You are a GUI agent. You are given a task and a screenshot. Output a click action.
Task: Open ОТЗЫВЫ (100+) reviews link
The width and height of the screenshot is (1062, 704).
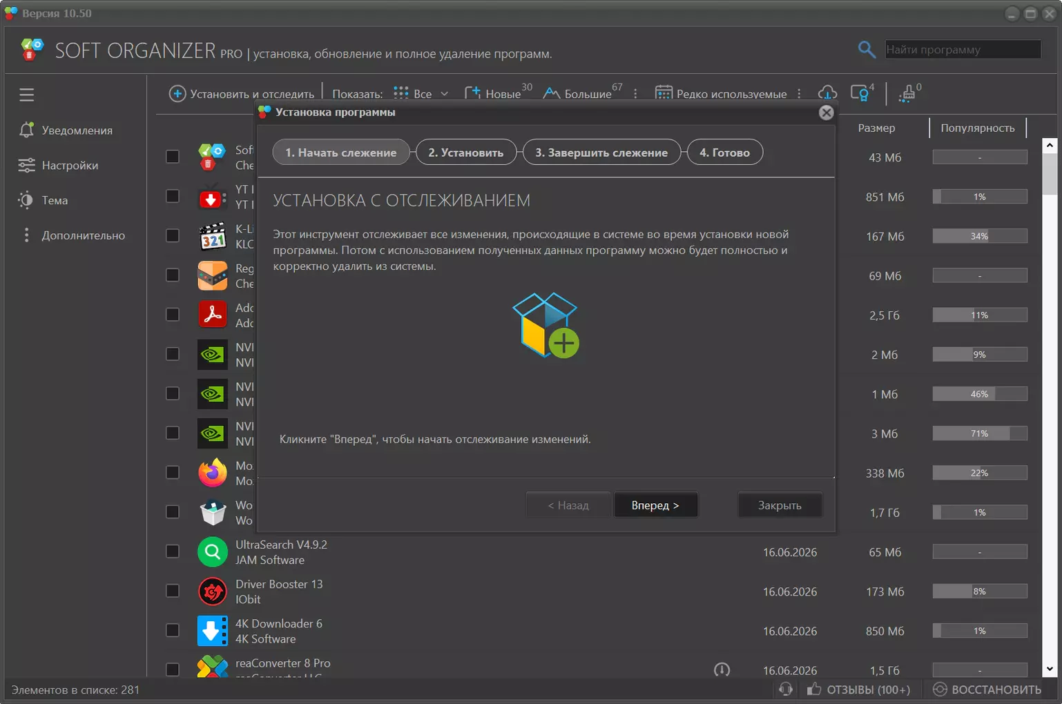tap(858, 690)
